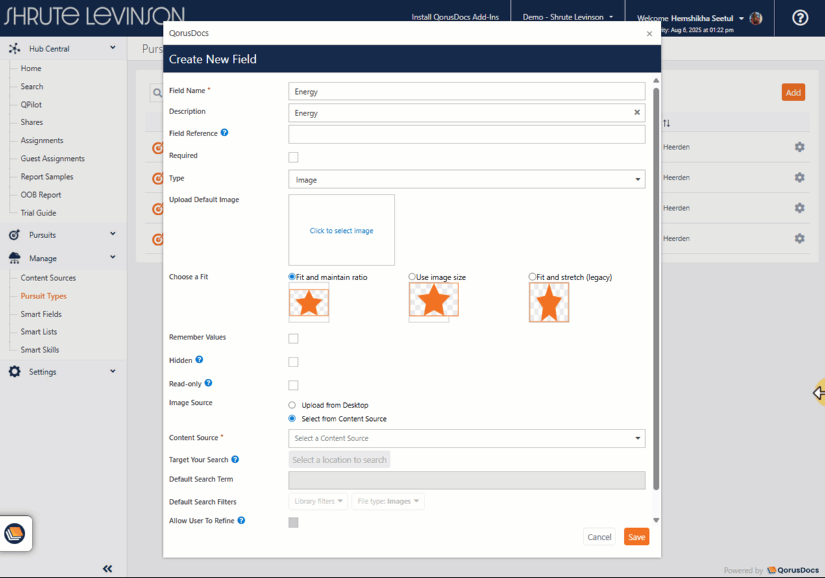Image resolution: width=825 pixels, height=578 pixels.
Task: Enable the Required checkbox
Action: (293, 157)
